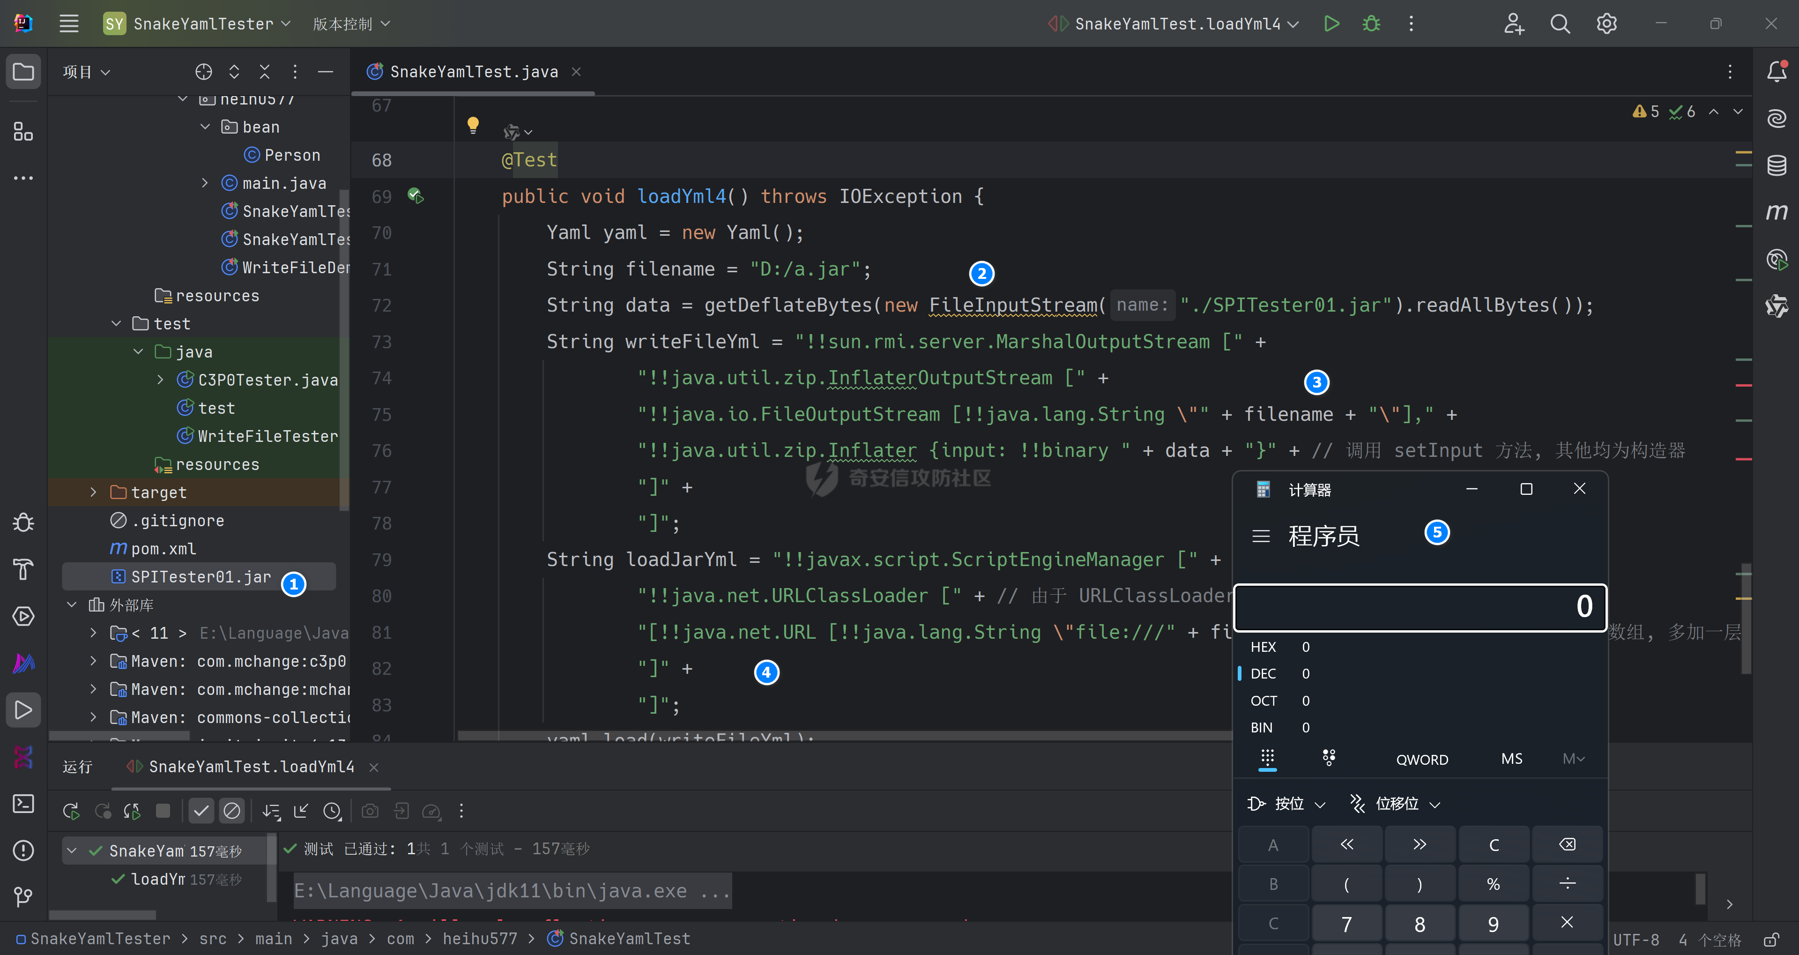This screenshot has width=1799, height=955.
Task: Click the light bulb quick-fix icon
Action: 473,125
